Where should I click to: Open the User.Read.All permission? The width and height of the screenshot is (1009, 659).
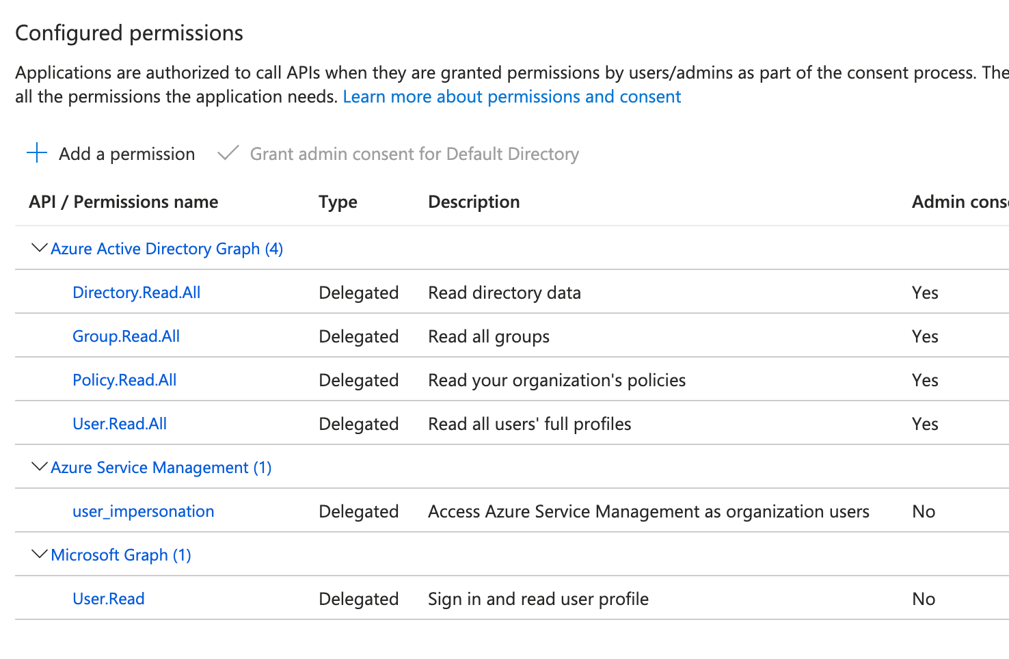click(x=120, y=423)
